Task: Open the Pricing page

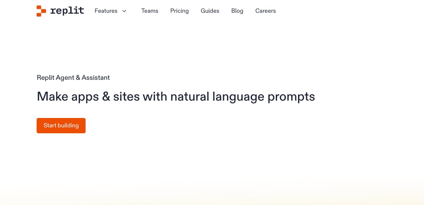Action: [180, 11]
